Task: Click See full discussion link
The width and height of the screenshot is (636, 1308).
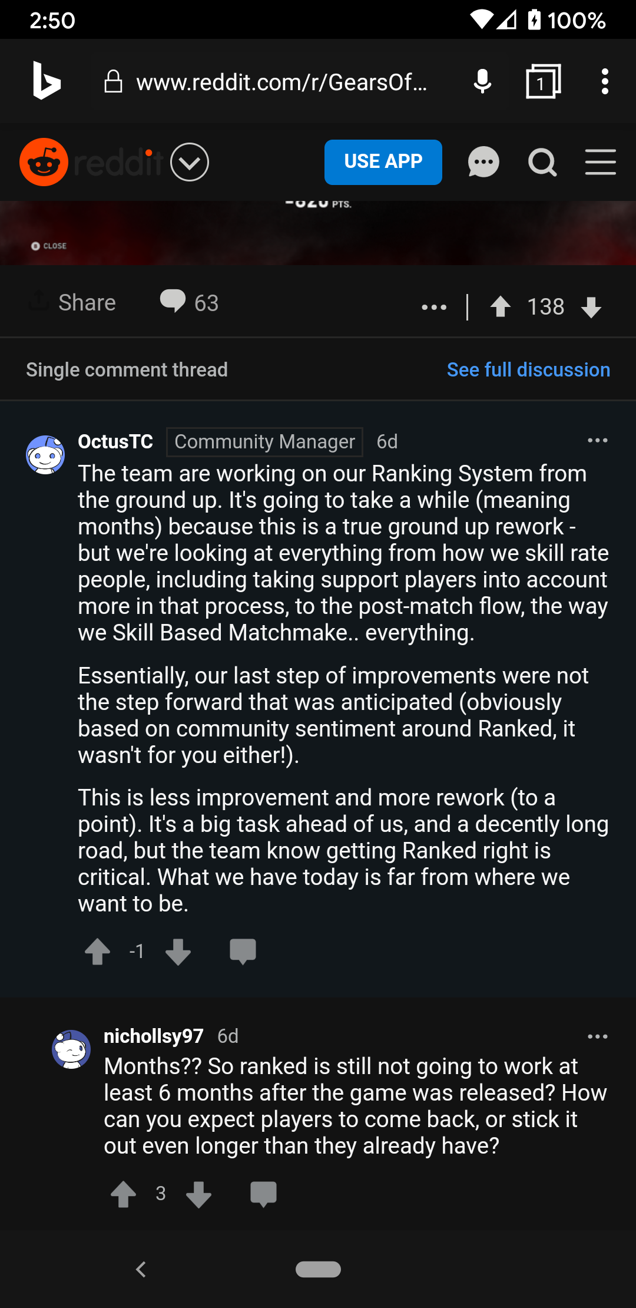Action: tap(528, 369)
